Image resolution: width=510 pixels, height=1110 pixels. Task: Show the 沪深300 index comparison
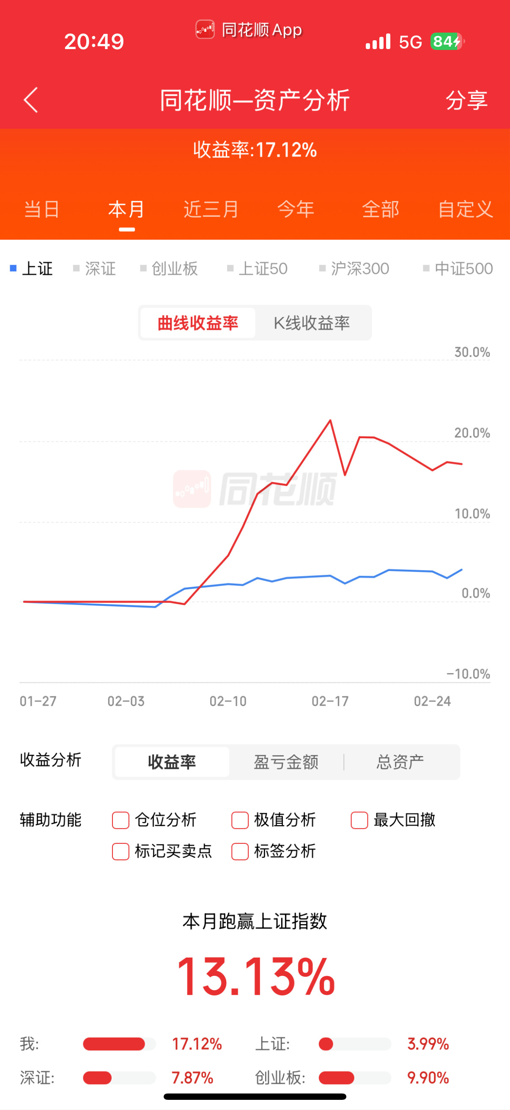click(354, 268)
